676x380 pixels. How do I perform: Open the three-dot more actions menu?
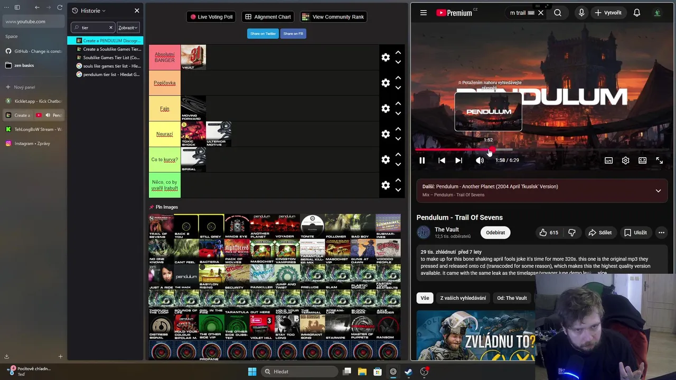click(x=661, y=233)
